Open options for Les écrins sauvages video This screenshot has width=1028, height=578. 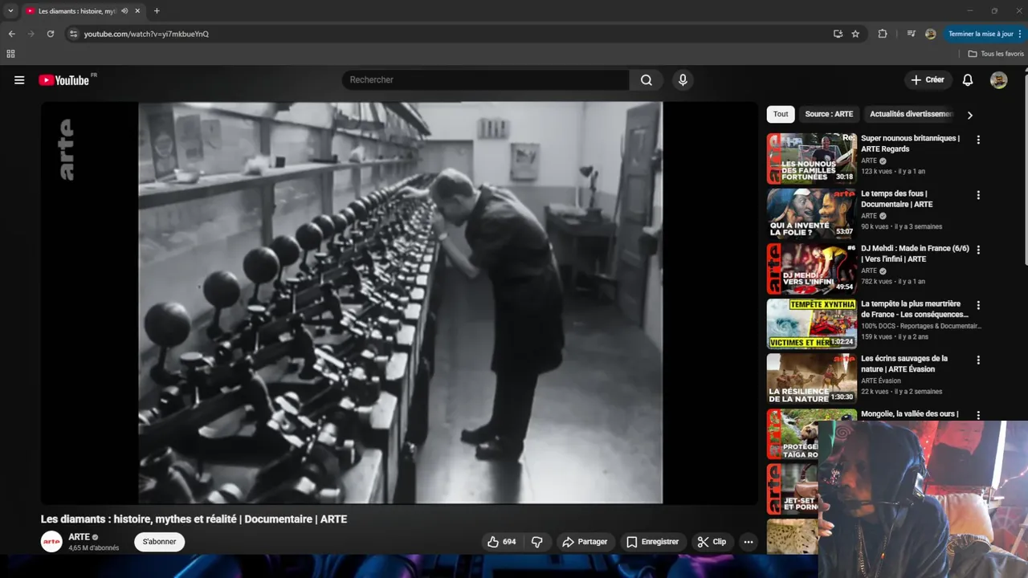pyautogui.click(x=978, y=360)
